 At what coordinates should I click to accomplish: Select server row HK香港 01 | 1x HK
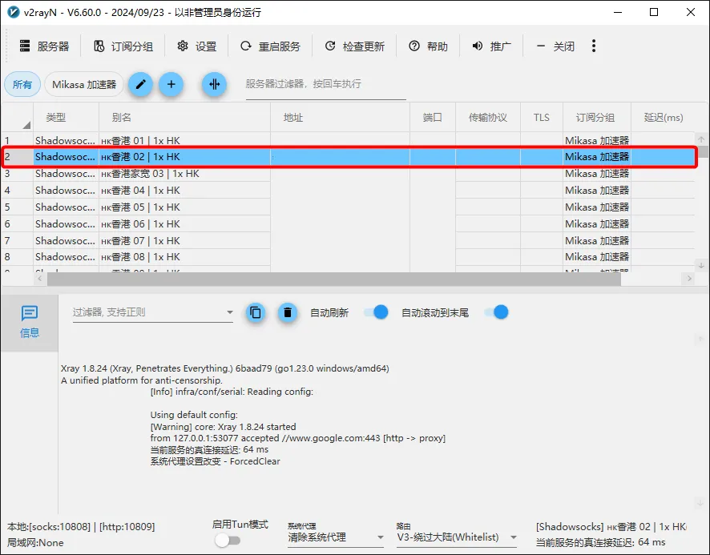click(x=349, y=140)
